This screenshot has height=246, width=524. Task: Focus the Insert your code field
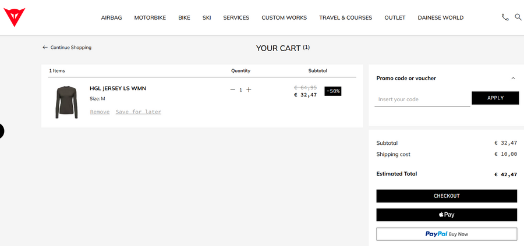(x=422, y=99)
